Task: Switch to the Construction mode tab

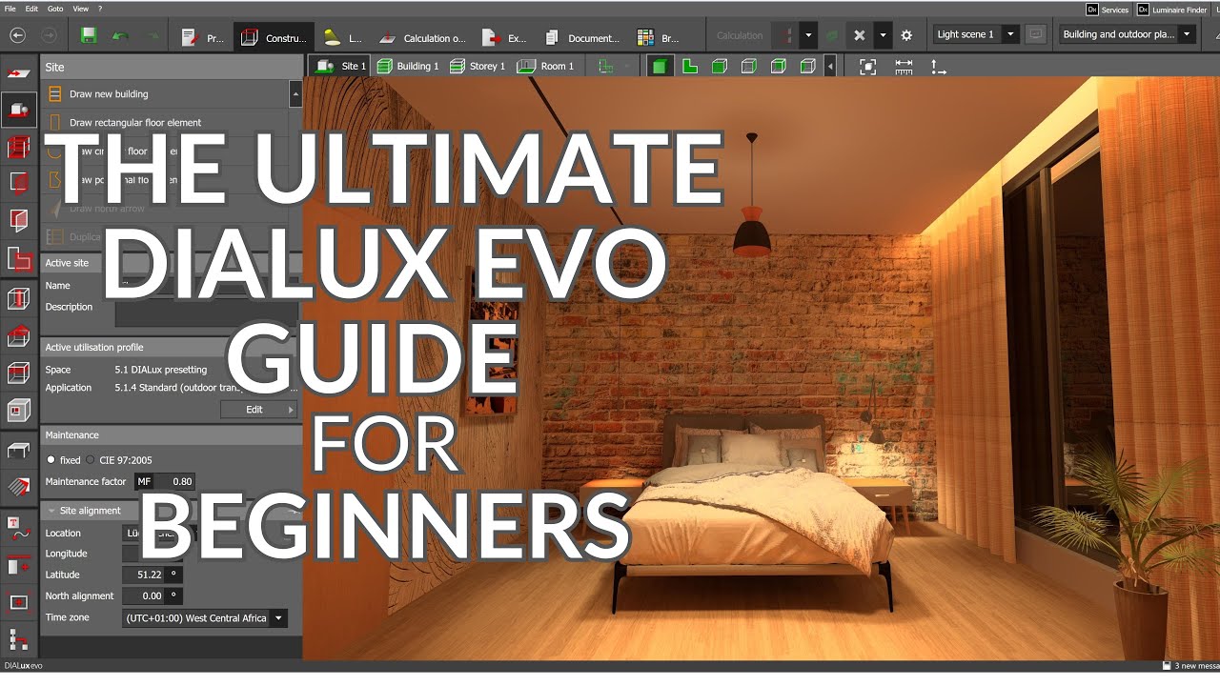Action: [x=274, y=38]
